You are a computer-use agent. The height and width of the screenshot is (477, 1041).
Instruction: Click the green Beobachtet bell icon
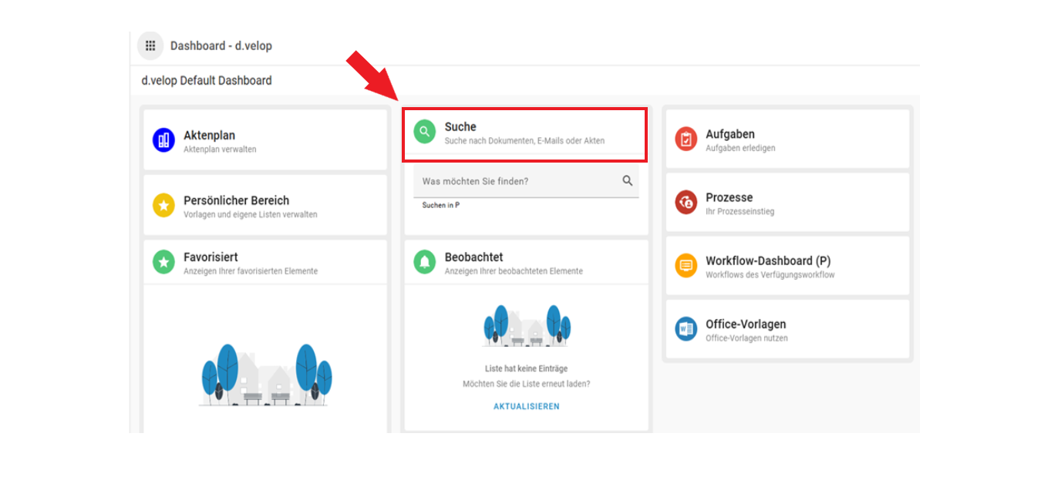pyautogui.click(x=424, y=262)
